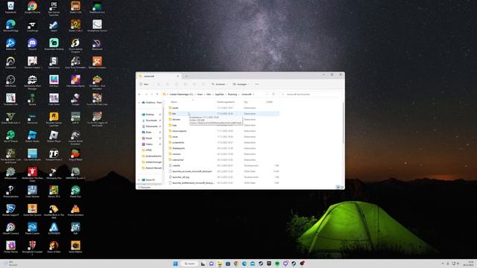This screenshot has height=268, width=477.
Task: Select the launcher_cef_log file
Action: (224, 177)
